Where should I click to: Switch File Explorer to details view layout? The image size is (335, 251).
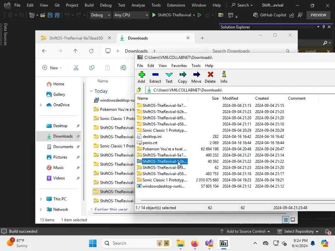(286, 220)
